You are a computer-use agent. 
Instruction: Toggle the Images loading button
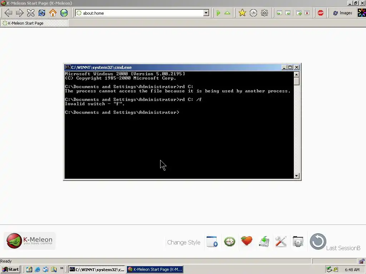[342, 13]
